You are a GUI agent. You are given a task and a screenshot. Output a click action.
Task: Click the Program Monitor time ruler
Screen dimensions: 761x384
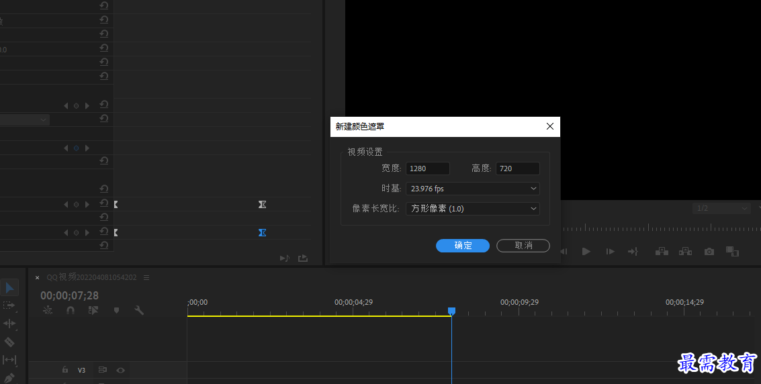pos(660,228)
